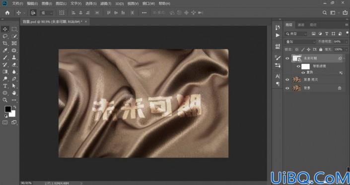Close the 背景.psd document tab
350x185 pixels.
tap(86, 22)
